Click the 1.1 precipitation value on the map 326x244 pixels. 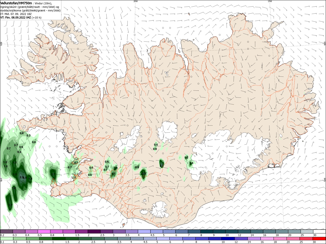click(x=114, y=174)
